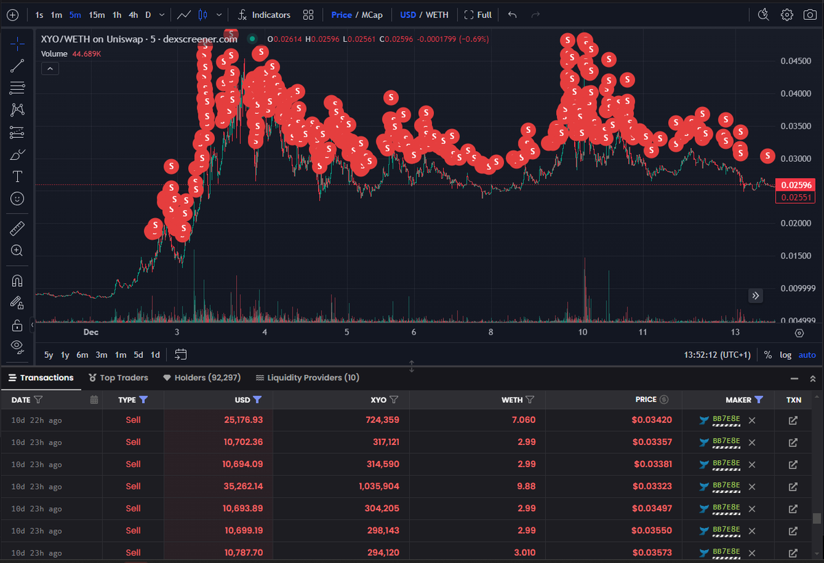Toggle log scale
The image size is (824, 563).
click(786, 355)
